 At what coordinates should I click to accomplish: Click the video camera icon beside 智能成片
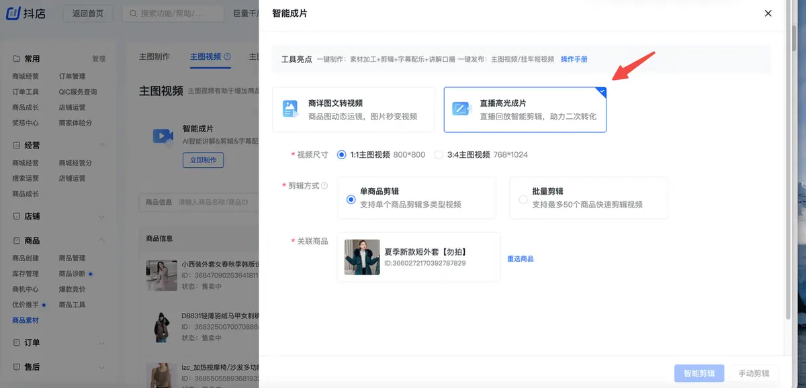click(x=163, y=136)
